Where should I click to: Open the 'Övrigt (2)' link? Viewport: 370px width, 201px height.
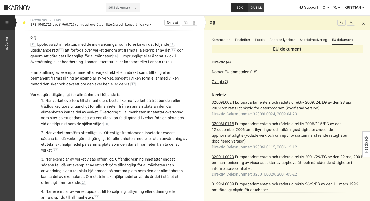pos(220,82)
